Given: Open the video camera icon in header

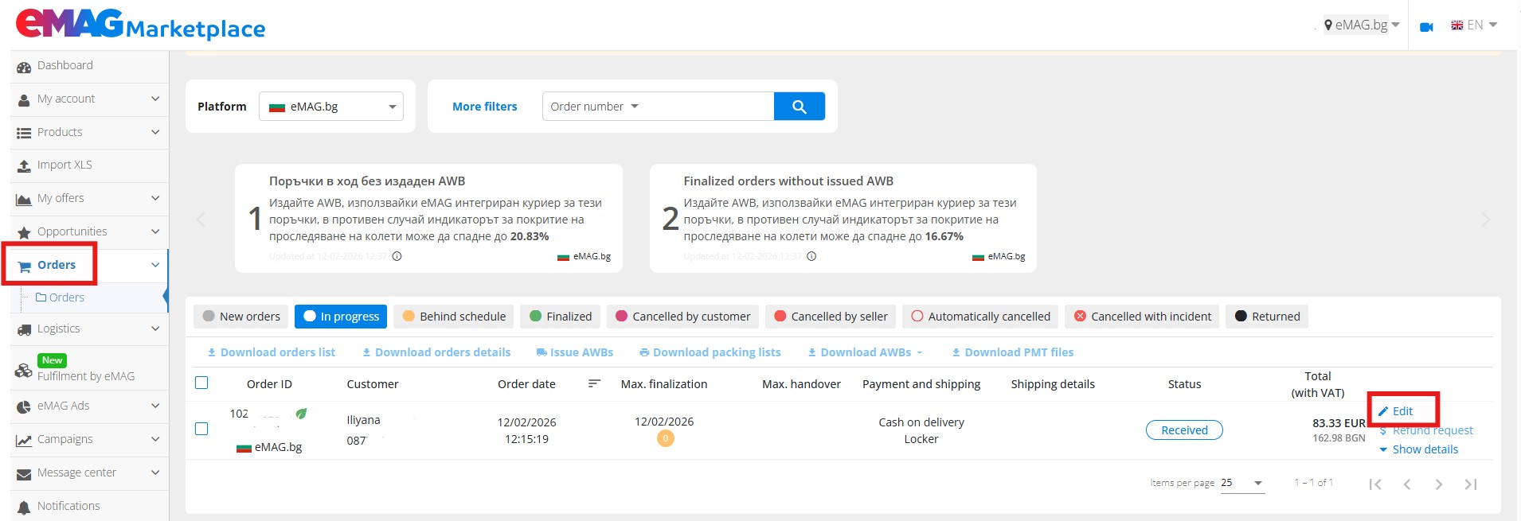Looking at the screenshot, I should point(1426,26).
